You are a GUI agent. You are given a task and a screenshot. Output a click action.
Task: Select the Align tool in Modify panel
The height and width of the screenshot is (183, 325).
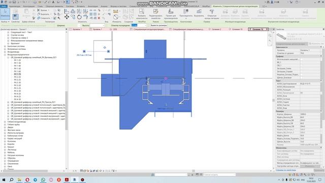tap(67, 11)
